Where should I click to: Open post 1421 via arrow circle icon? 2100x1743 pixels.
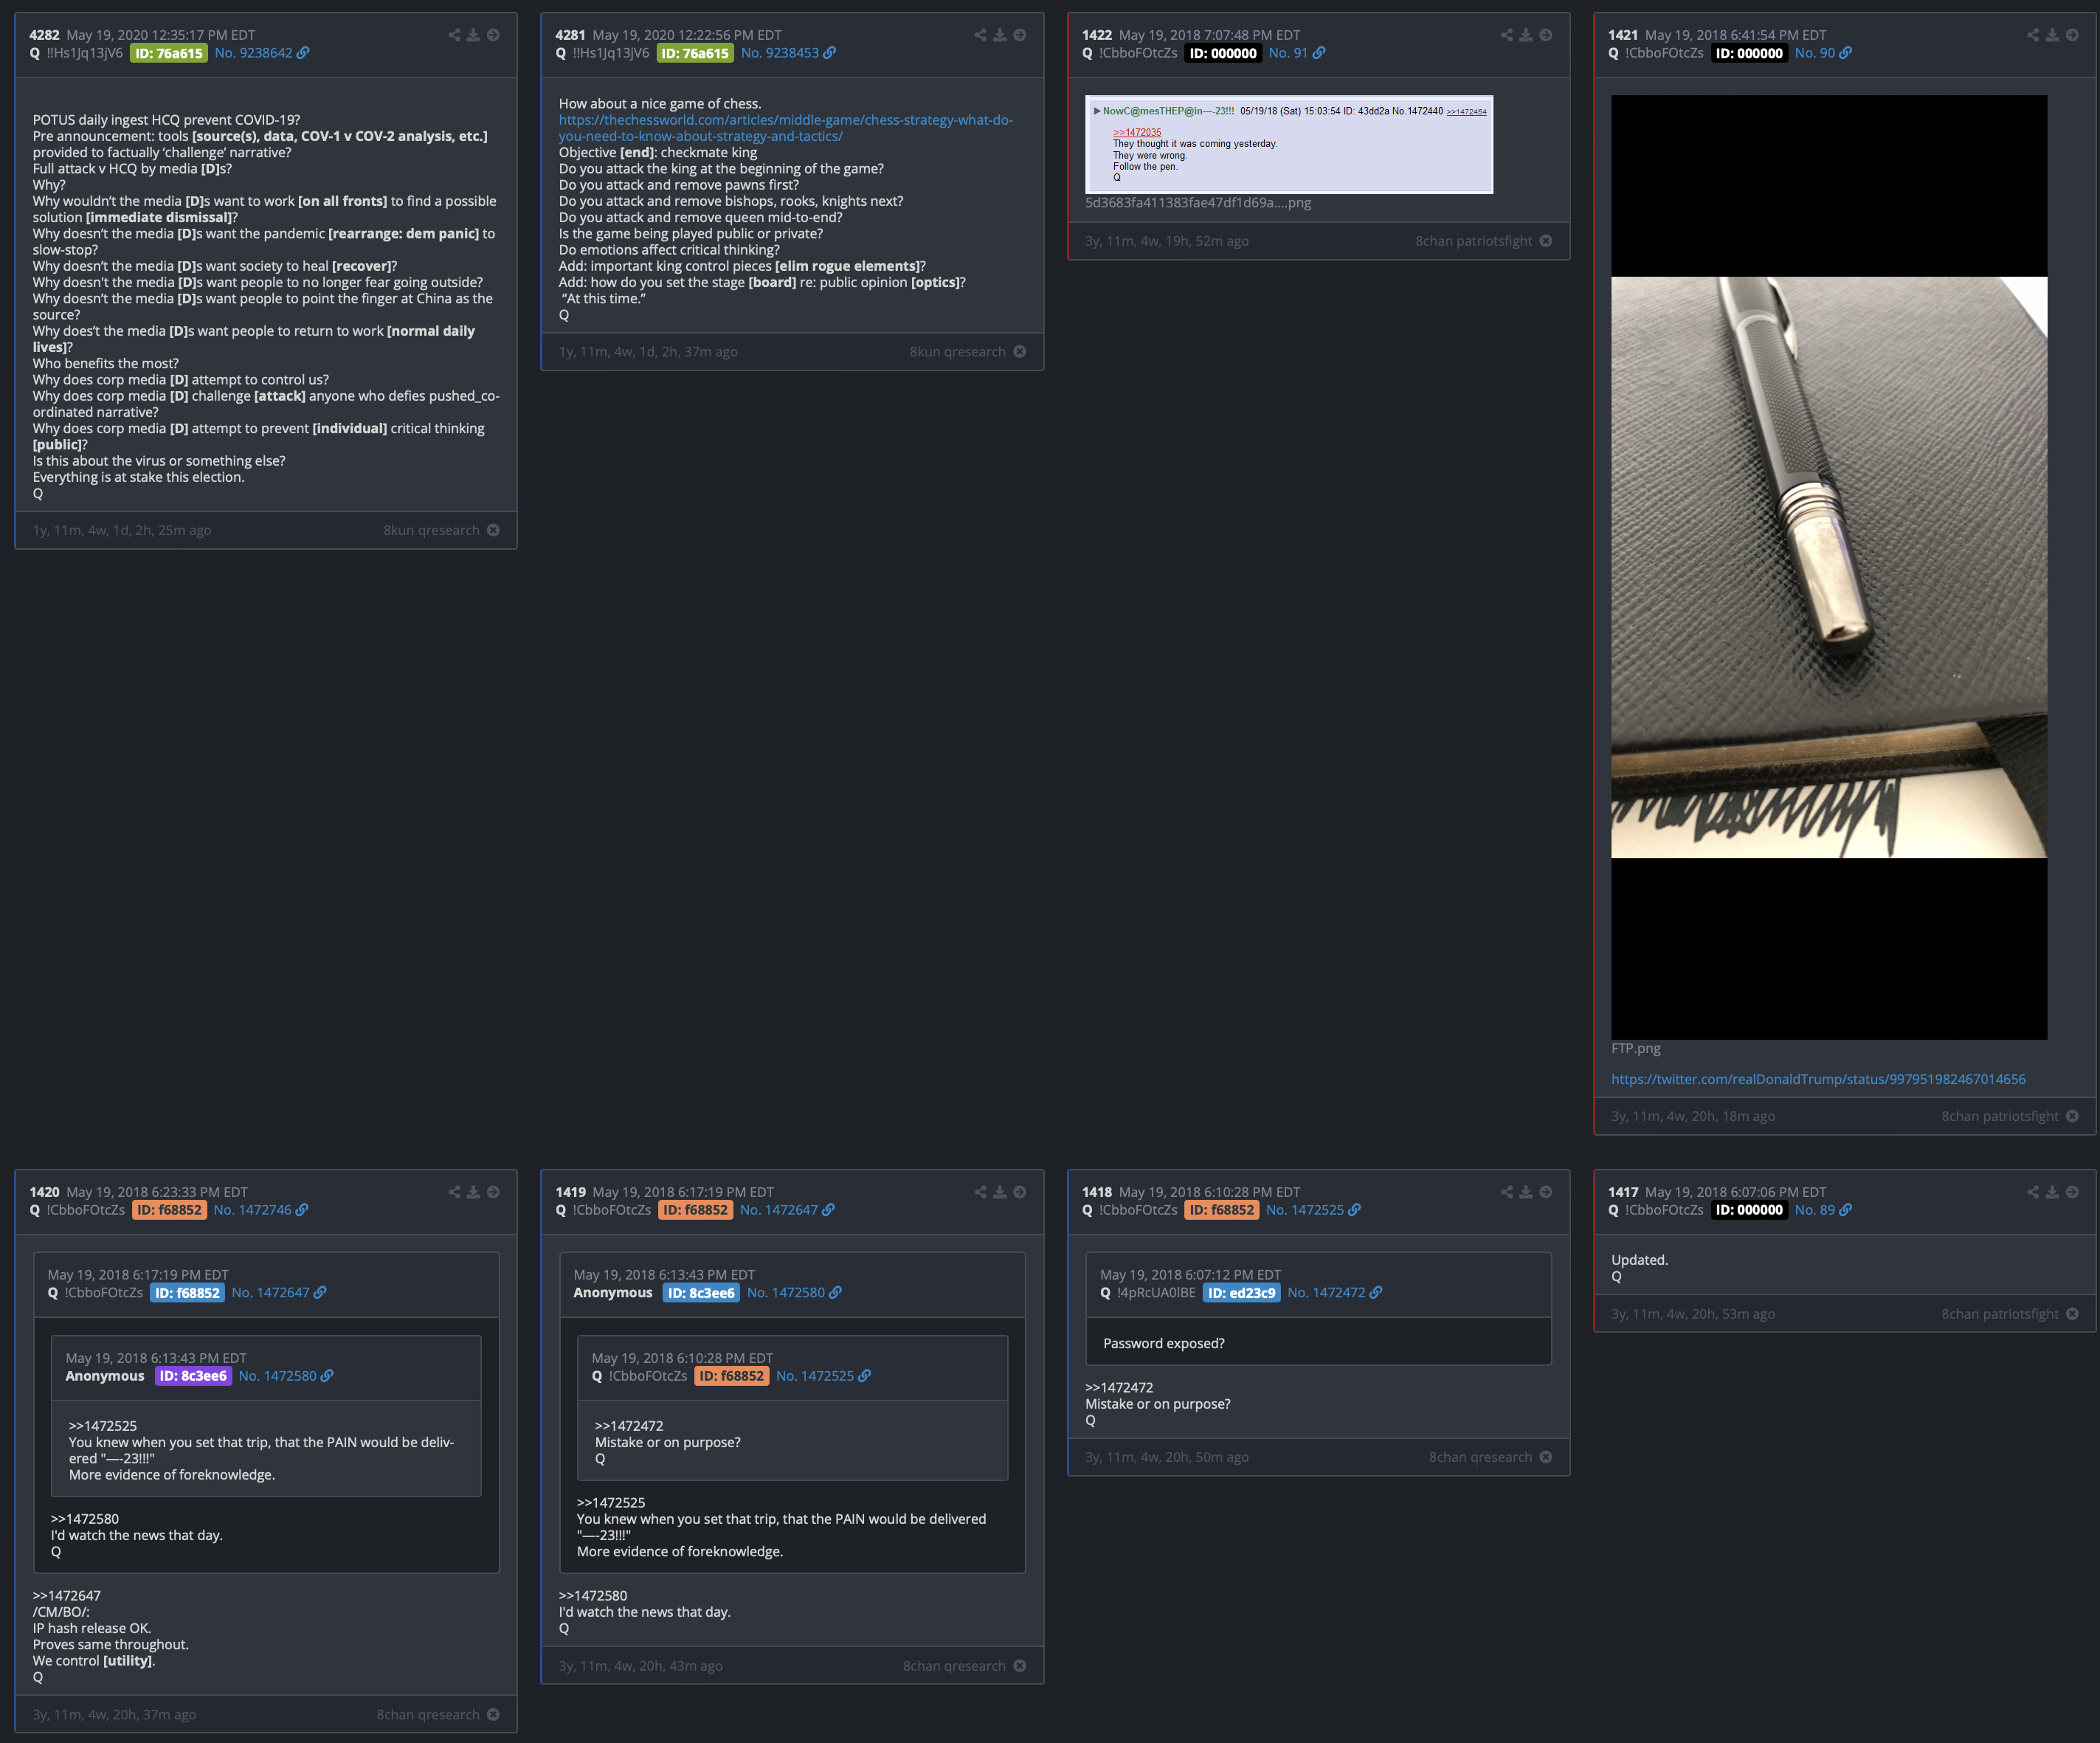click(x=2072, y=35)
